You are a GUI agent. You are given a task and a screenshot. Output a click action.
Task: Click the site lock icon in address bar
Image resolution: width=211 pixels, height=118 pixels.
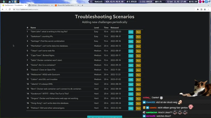pos(14,9)
